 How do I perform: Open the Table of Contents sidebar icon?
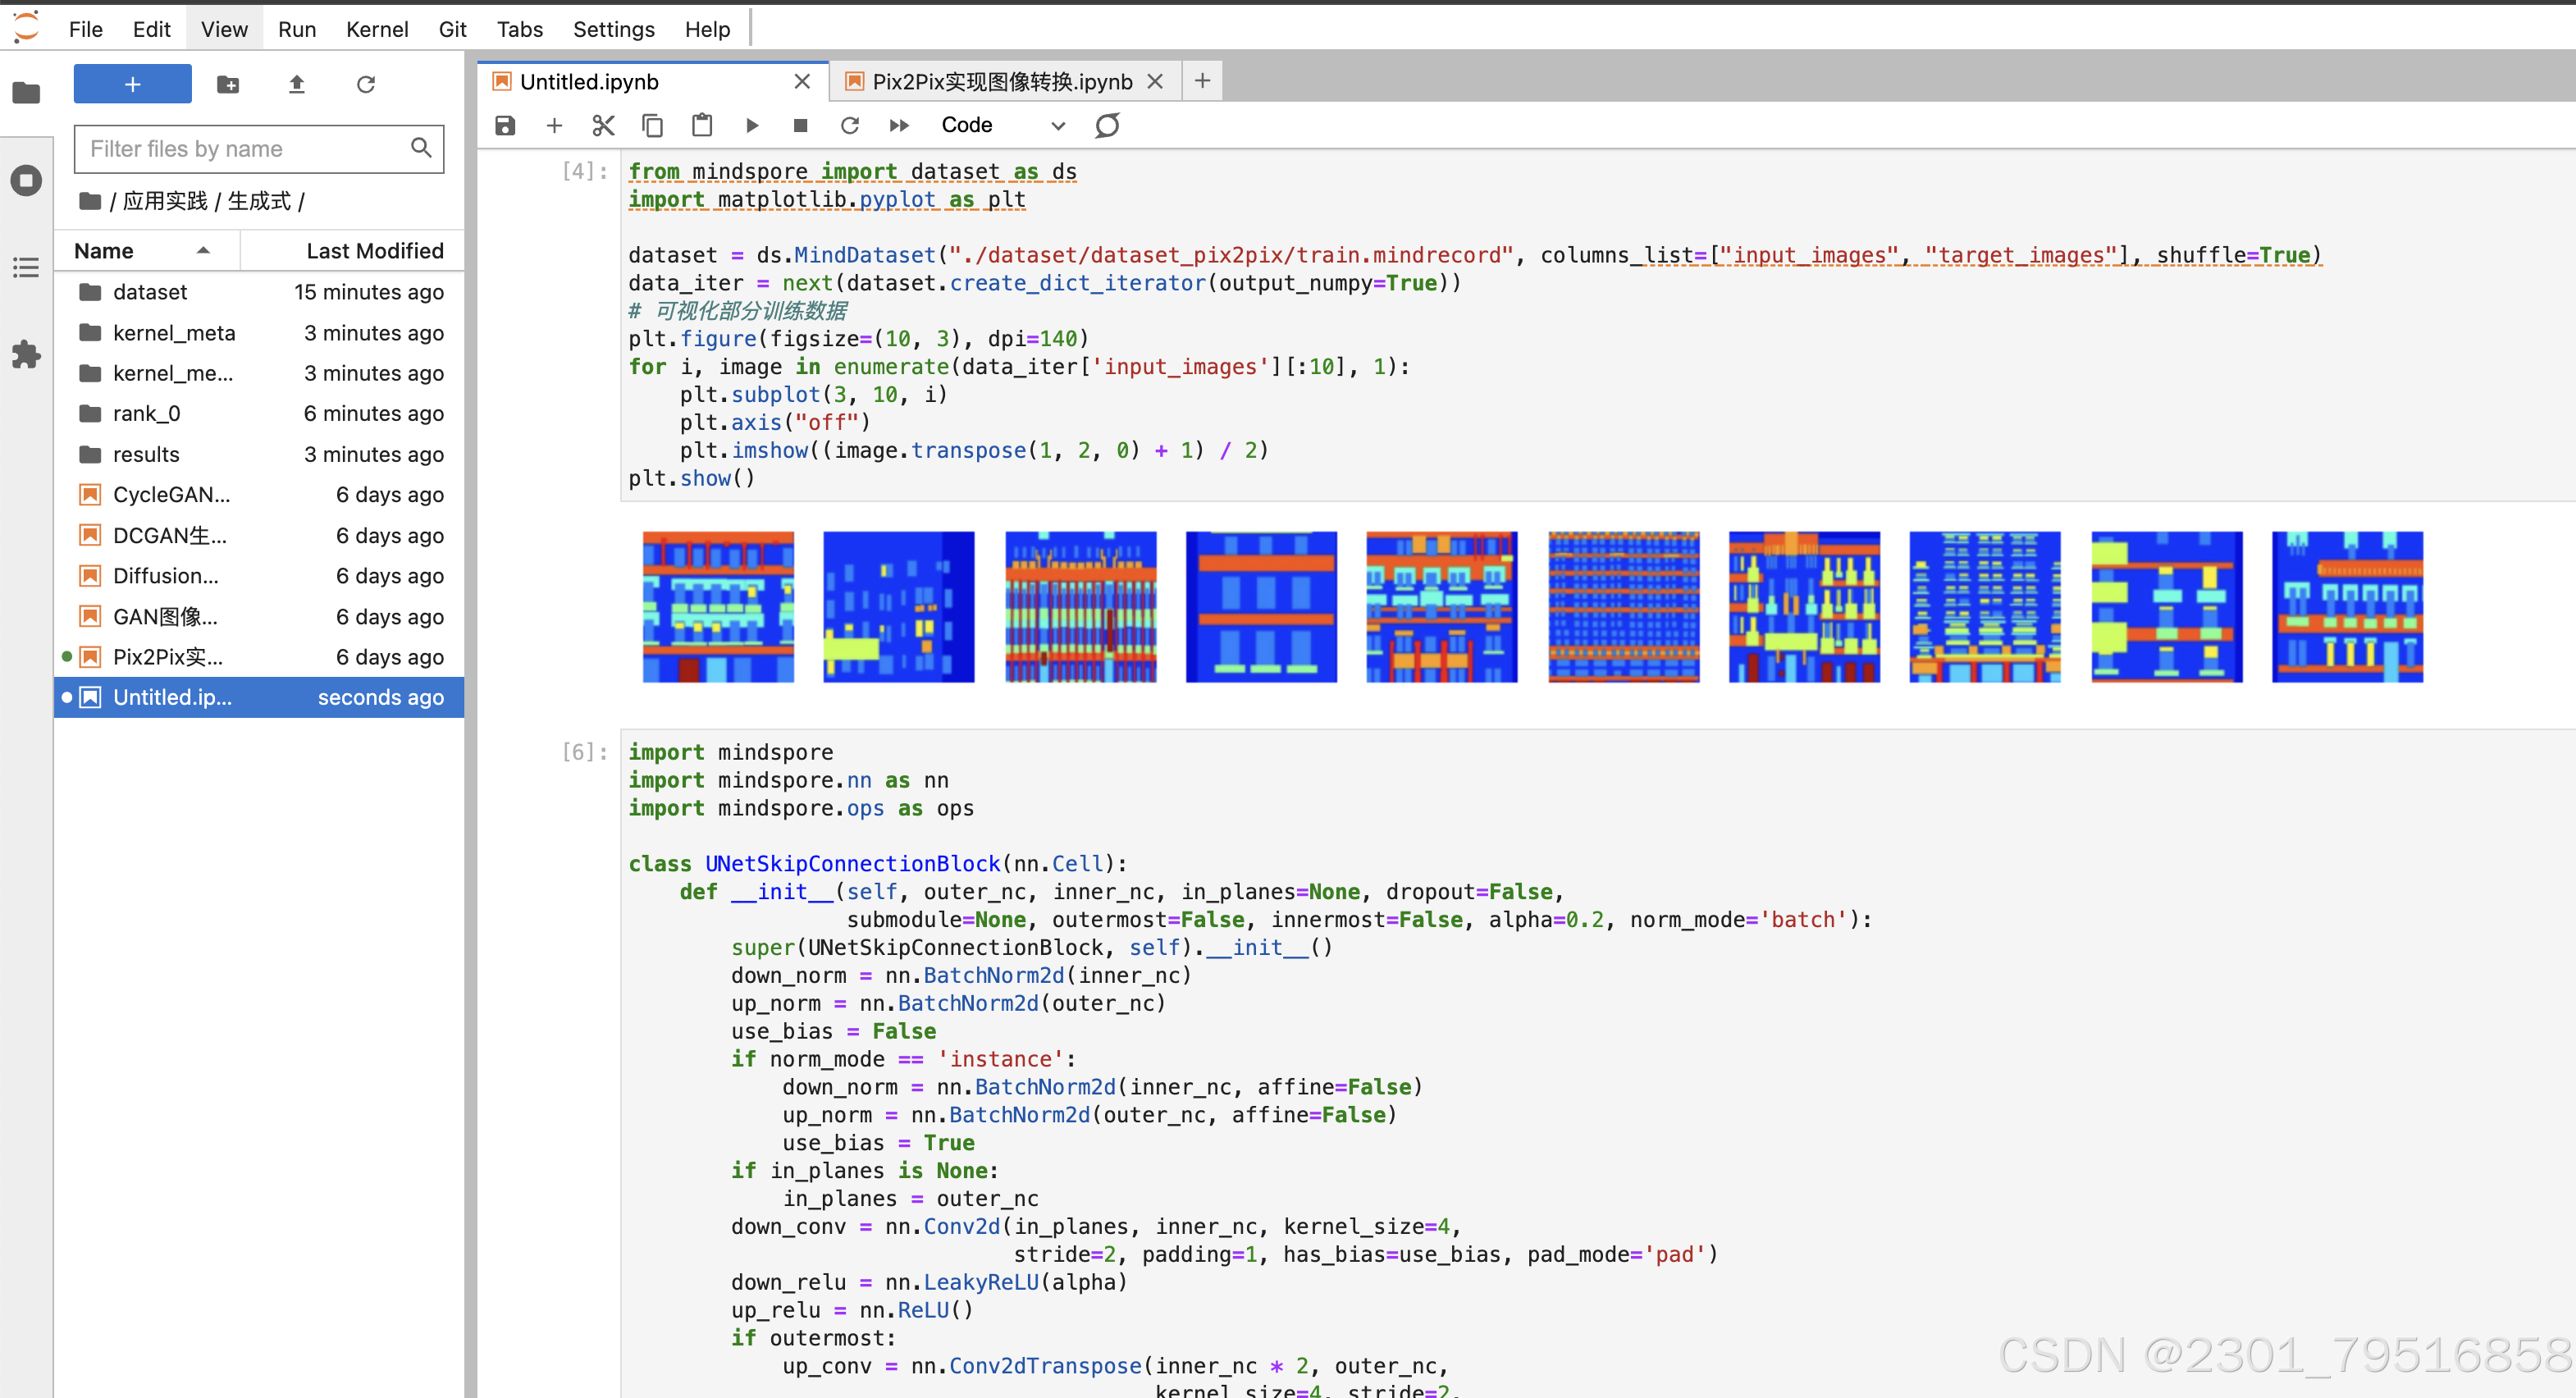tap(26, 267)
